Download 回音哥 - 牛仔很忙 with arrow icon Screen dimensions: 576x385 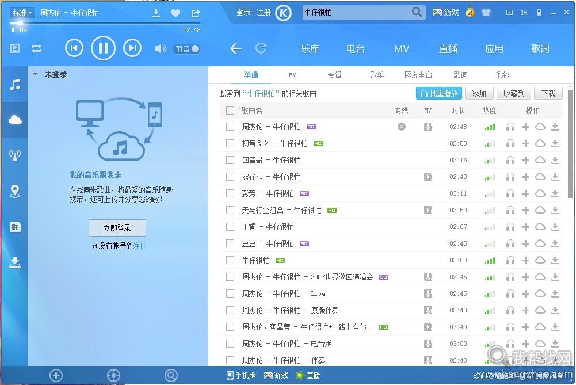click(555, 160)
